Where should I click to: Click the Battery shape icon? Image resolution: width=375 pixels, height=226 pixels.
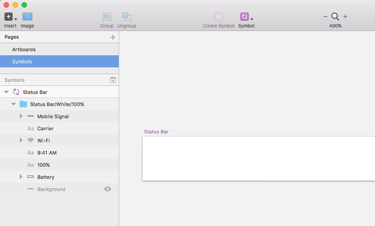[31, 177]
